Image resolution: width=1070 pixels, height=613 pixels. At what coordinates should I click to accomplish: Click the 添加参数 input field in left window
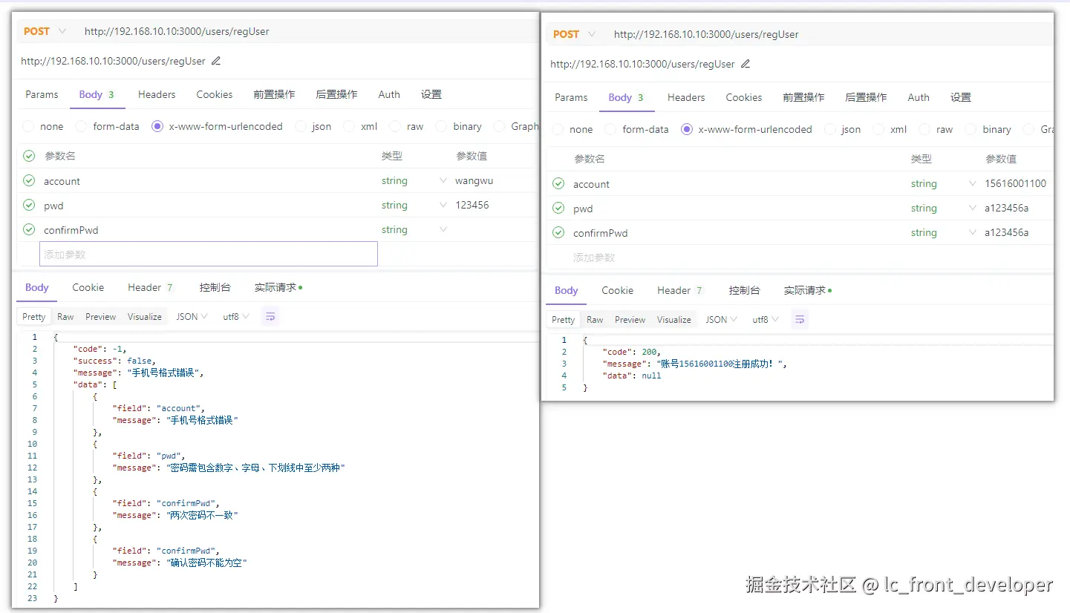click(209, 254)
